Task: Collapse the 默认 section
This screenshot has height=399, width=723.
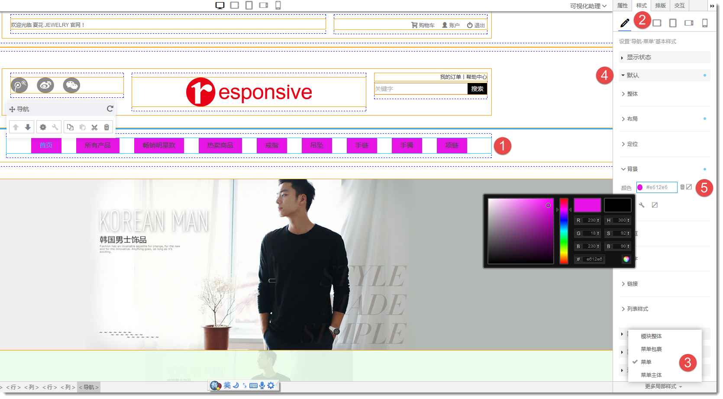Action: click(x=633, y=75)
